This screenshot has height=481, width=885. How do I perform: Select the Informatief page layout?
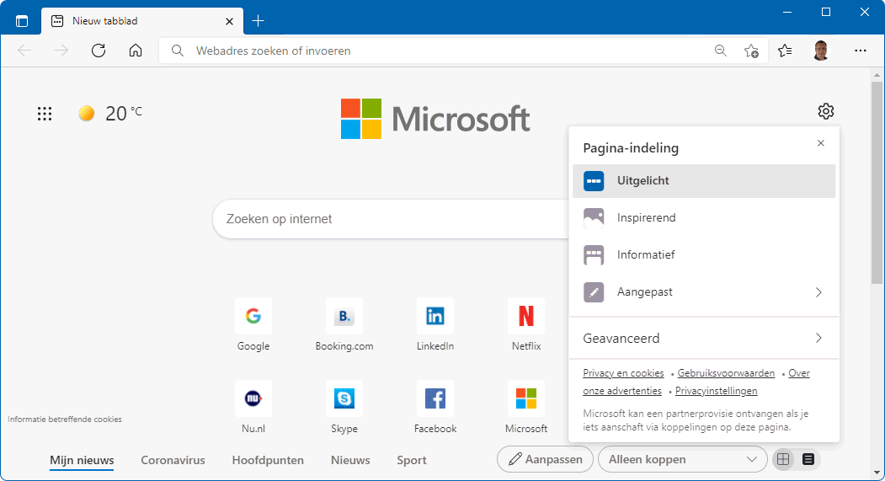(704, 255)
